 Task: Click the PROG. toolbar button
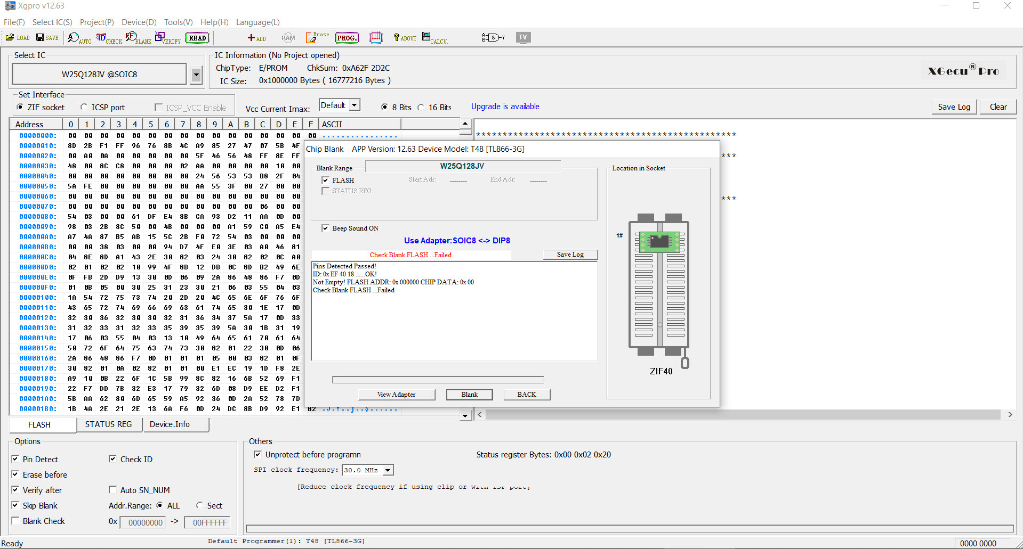point(347,38)
